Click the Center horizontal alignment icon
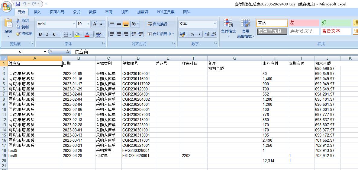 point(119,34)
